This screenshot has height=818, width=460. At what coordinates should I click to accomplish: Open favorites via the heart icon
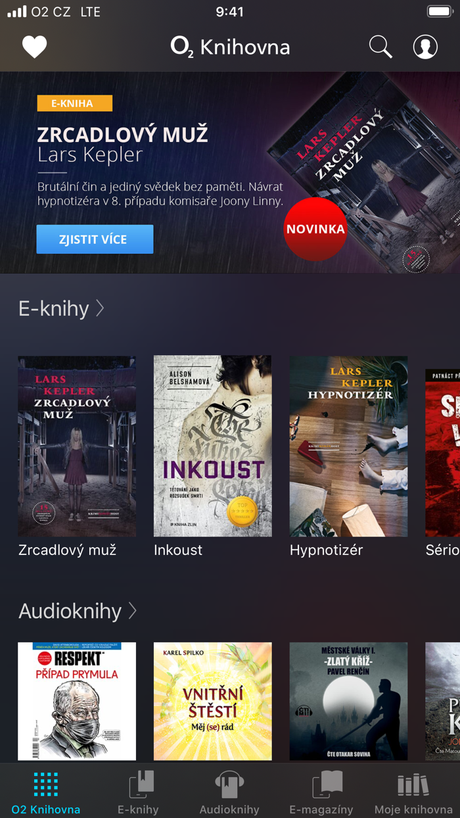click(34, 47)
